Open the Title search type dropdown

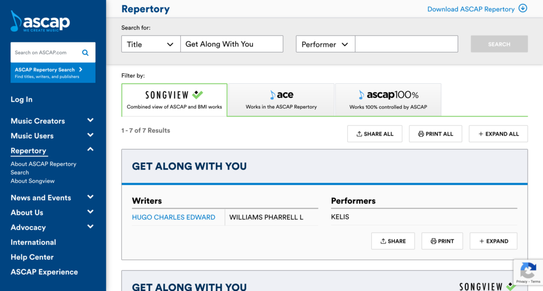(151, 45)
